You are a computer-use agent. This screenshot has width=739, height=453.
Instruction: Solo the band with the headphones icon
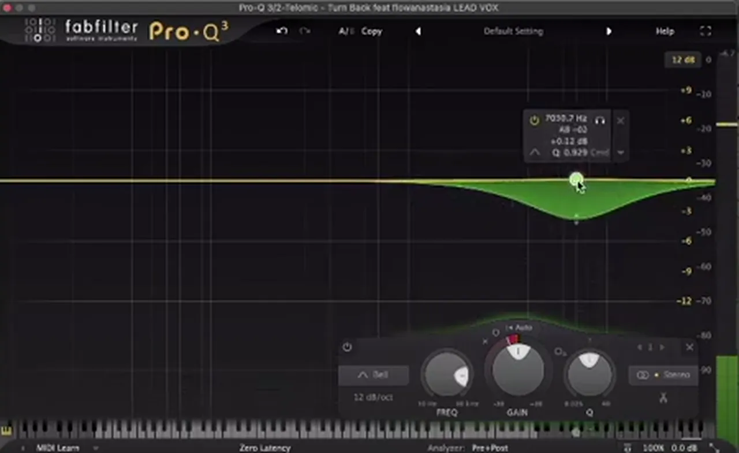[600, 120]
